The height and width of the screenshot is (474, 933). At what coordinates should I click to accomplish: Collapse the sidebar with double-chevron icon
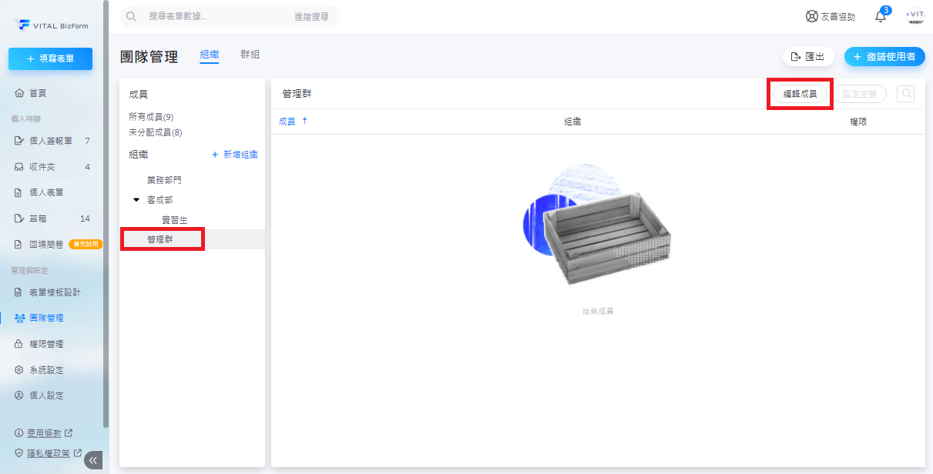point(93,460)
